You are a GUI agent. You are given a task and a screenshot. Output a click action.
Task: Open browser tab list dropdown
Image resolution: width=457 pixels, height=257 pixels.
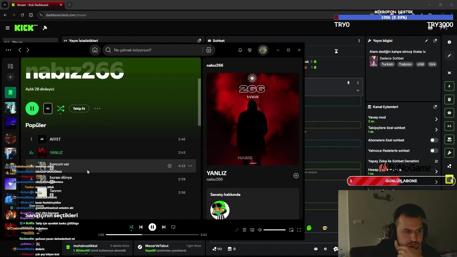5,5
